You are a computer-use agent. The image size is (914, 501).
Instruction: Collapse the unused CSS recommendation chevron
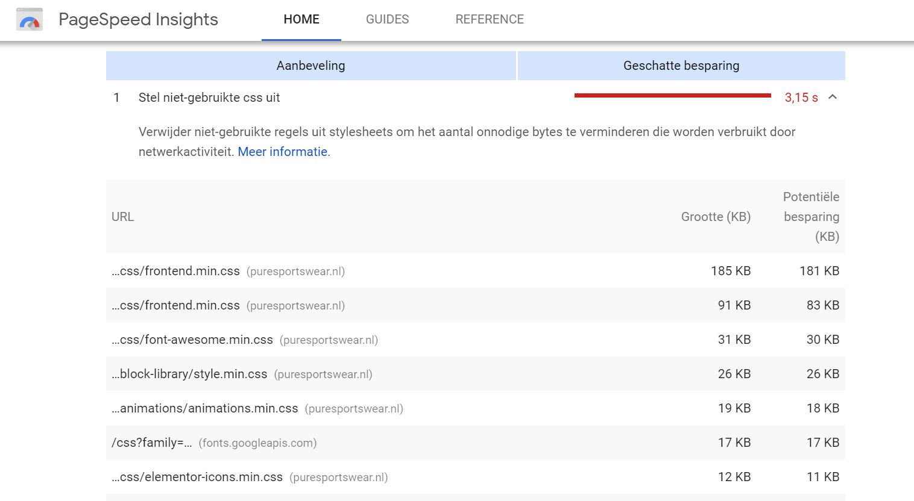(833, 97)
